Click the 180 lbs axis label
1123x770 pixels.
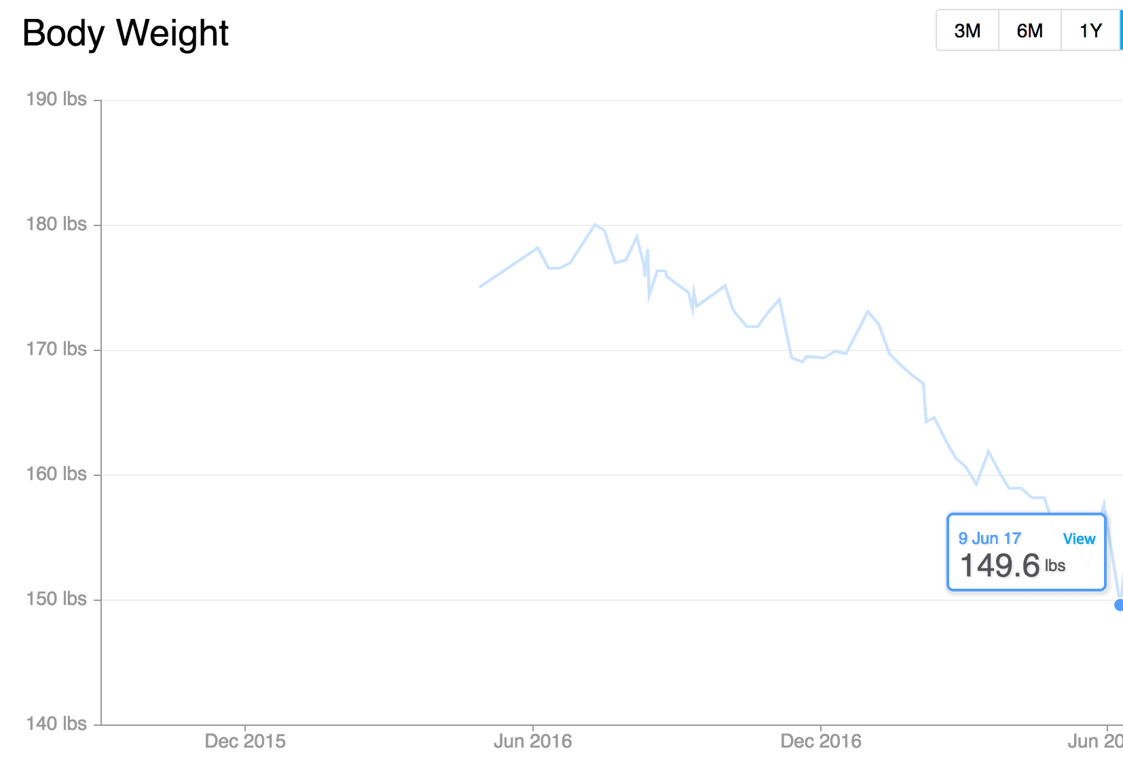tap(56, 224)
